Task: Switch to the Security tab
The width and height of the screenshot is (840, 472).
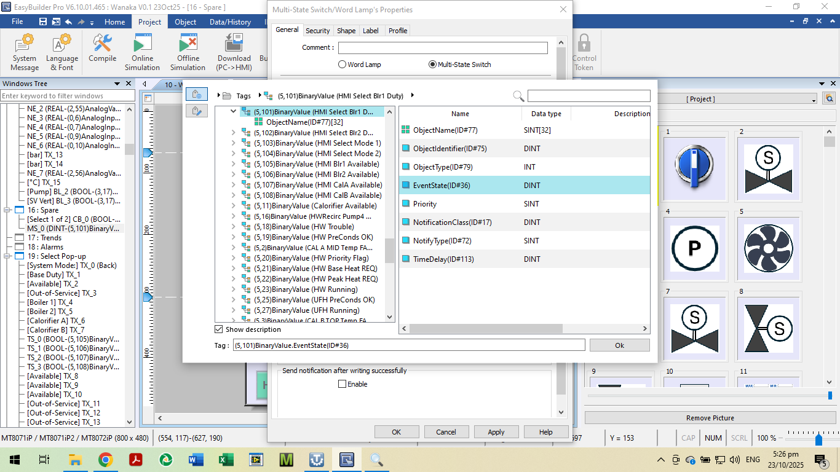Action: (318, 31)
